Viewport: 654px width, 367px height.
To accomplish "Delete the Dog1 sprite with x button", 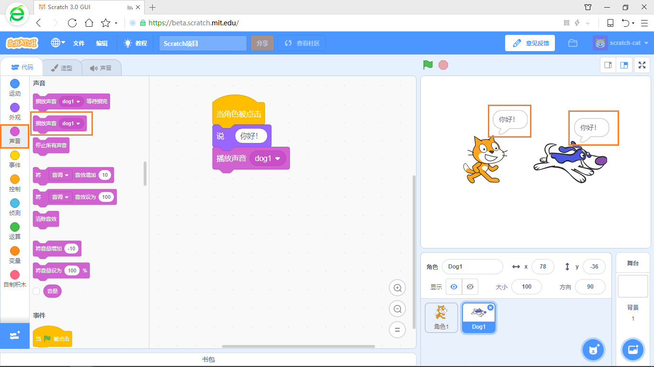I will [490, 307].
